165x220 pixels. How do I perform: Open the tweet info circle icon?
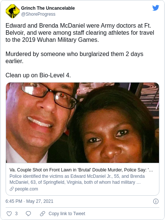(156, 201)
